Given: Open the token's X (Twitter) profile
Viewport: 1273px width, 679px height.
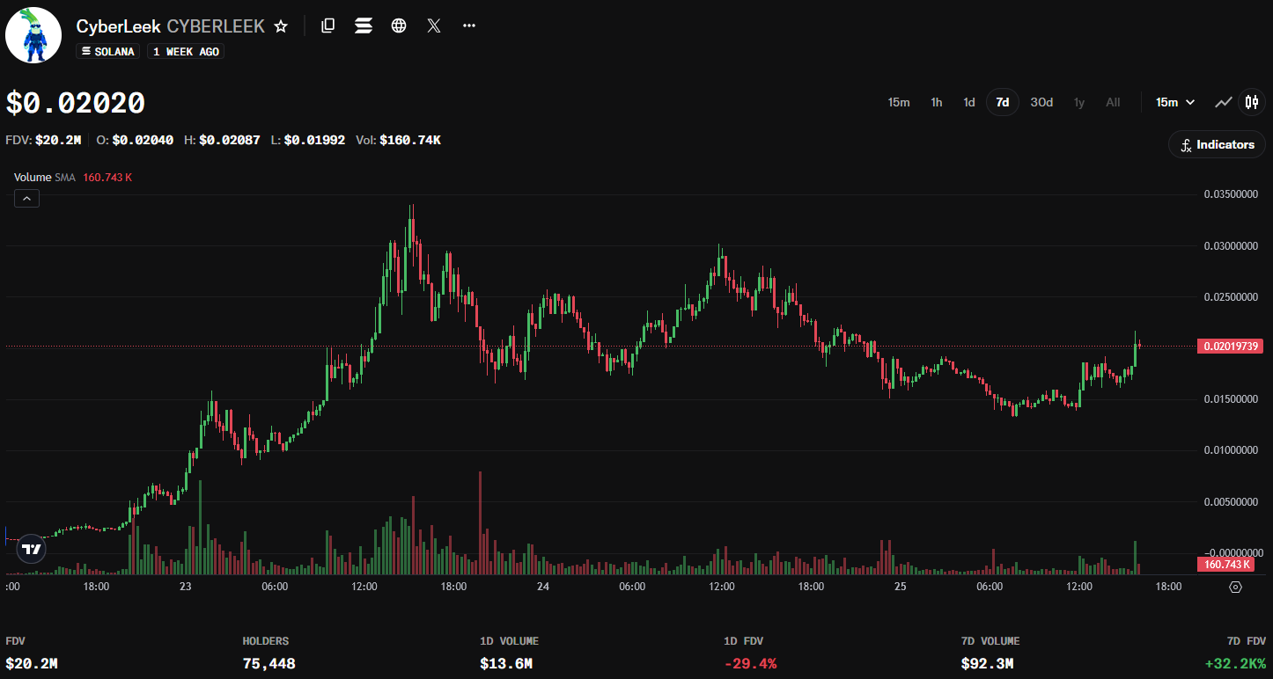Looking at the screenshot, I should (x=434, y=26).
